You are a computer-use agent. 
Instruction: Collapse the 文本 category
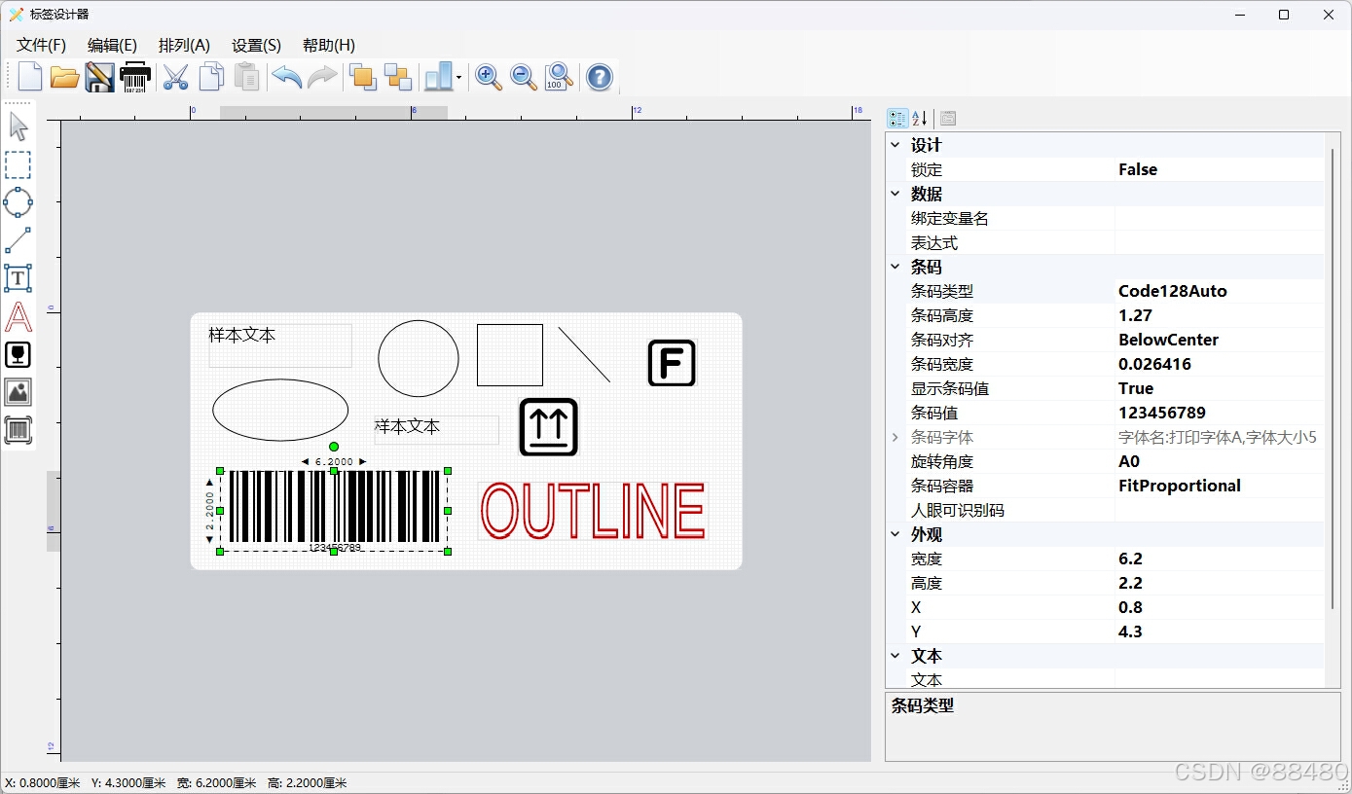[895, 656]
